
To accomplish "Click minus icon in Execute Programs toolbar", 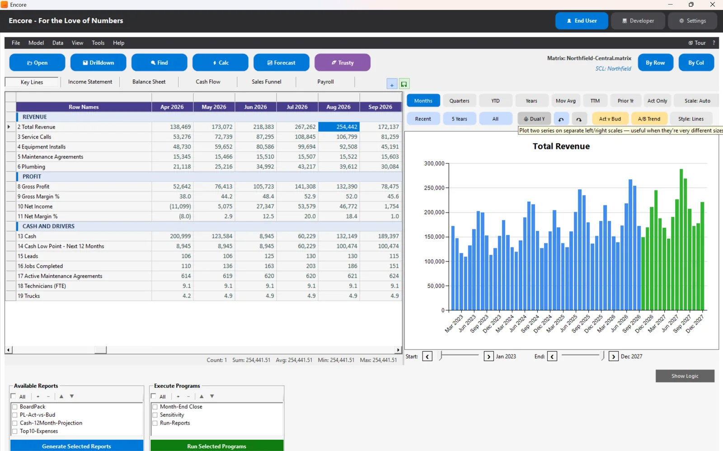I will (188, 396).
